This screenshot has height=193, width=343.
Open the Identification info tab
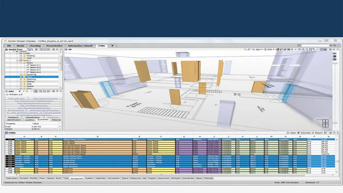14,120
